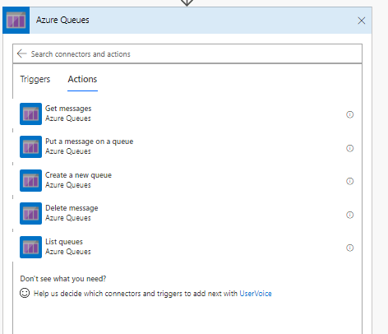
Task: Click the smiley feedback icon
Action: click(x=25, y=293)
